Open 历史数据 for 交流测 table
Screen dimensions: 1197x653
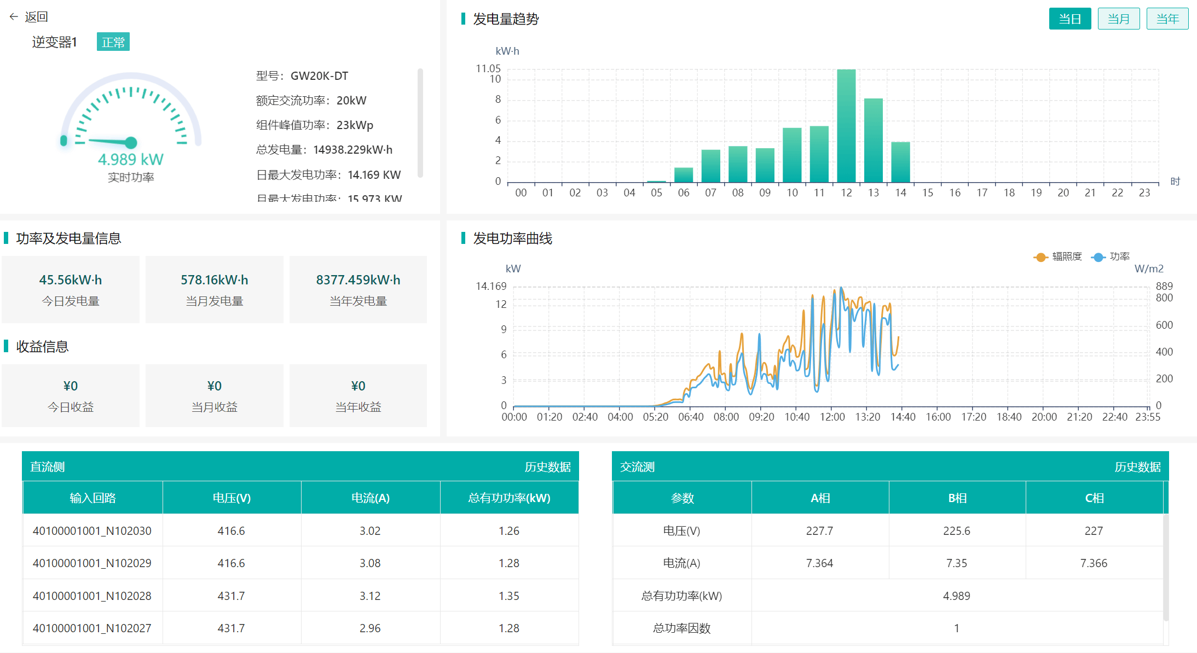[x=1137, y=467]
